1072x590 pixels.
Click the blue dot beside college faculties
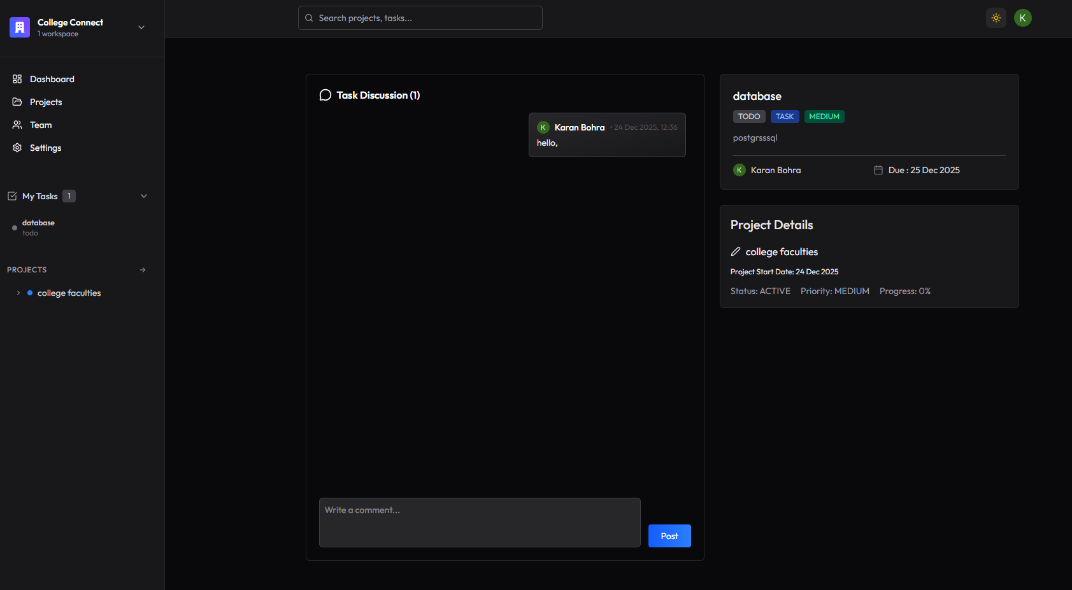coord(30,293)
